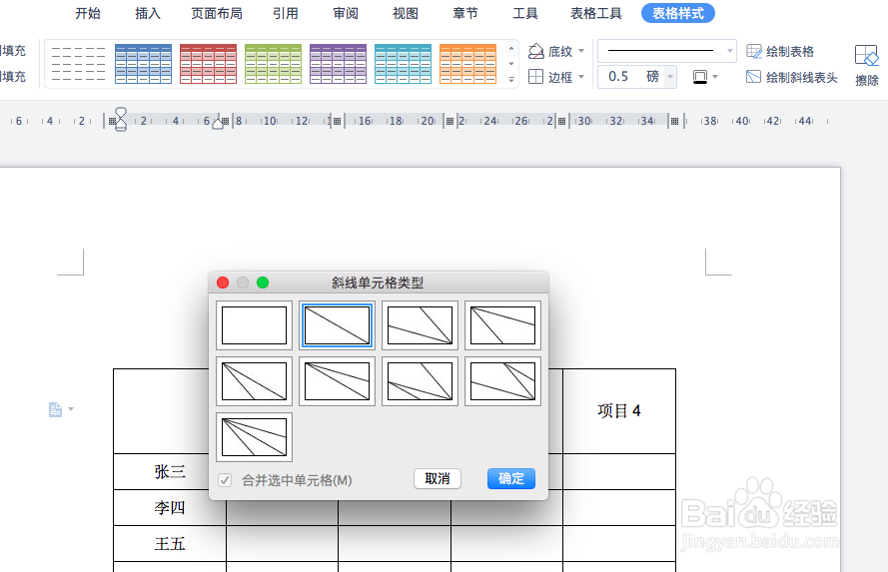Open the 插入 tab

pyautogui.click(x=148, y=13)
